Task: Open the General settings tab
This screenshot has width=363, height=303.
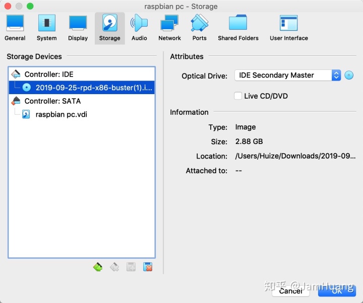Action: 15,28
